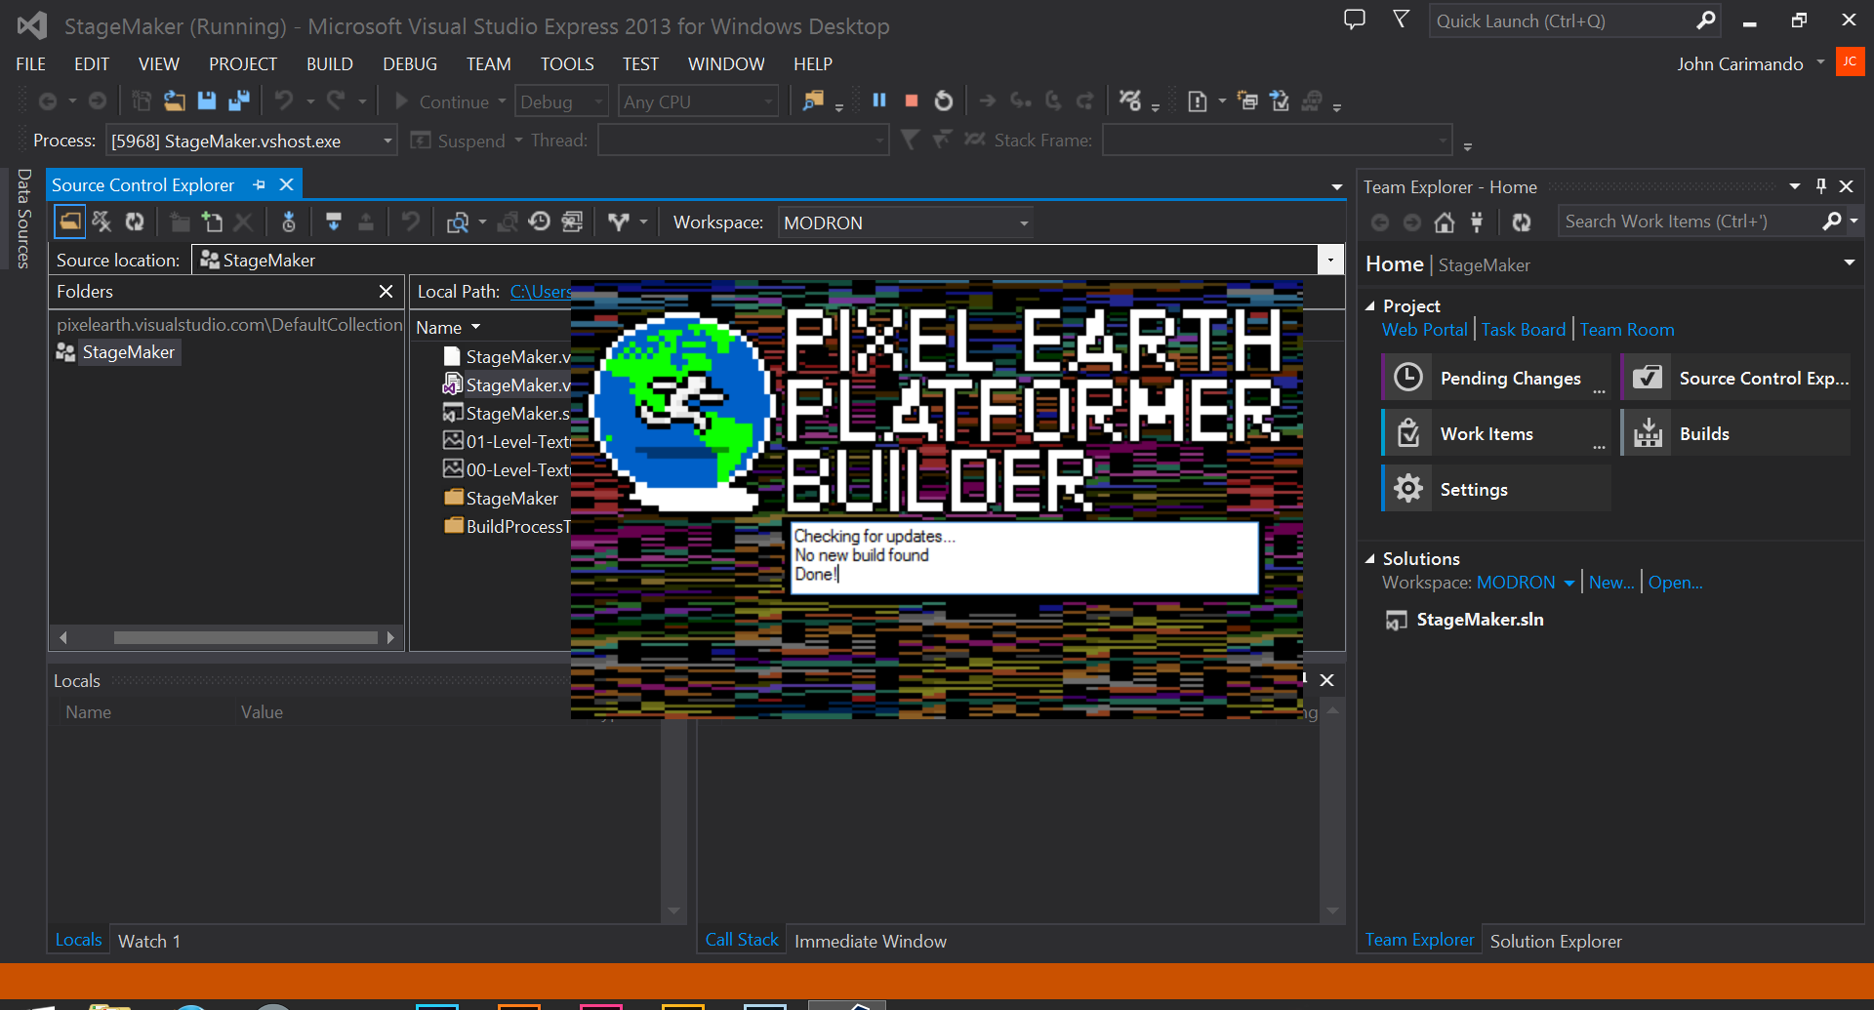1874x1010 pixels.
Task: Open Team Explorer Home dropdown arrow
Action: [x=1849, y=263]
